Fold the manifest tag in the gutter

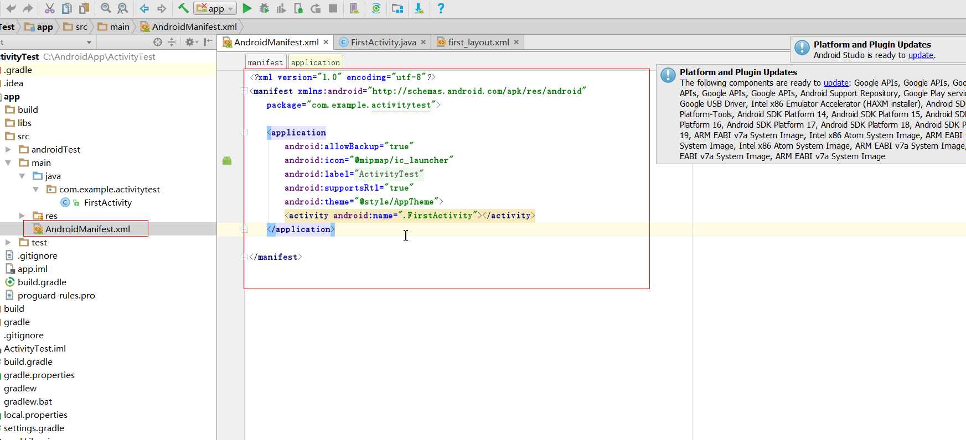(x=244, y=91)
